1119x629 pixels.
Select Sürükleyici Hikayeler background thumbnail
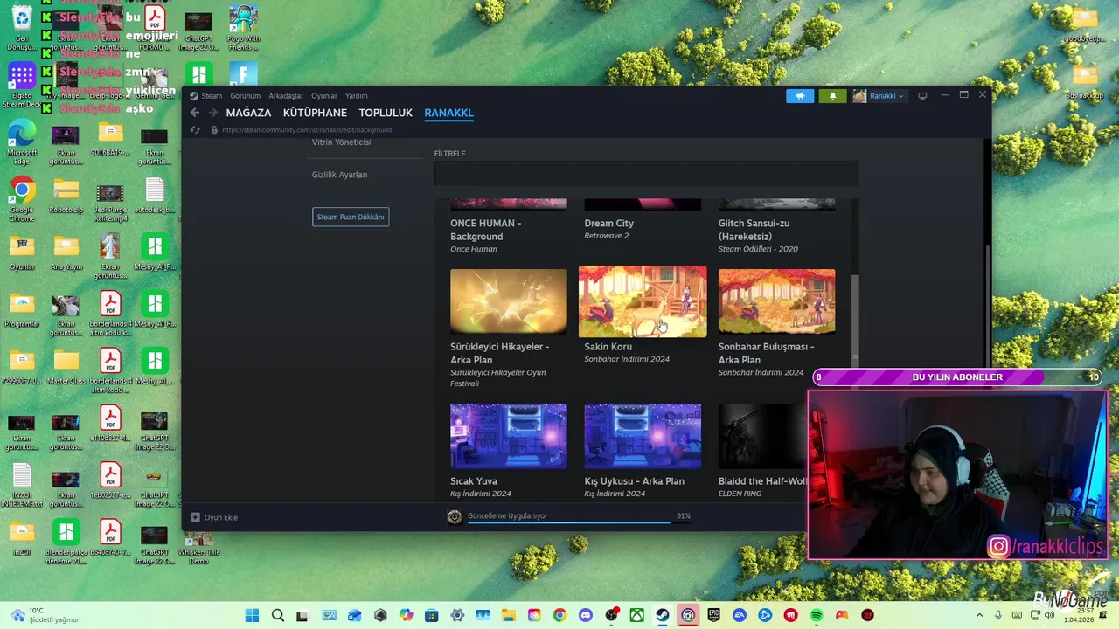coord(509,301)
